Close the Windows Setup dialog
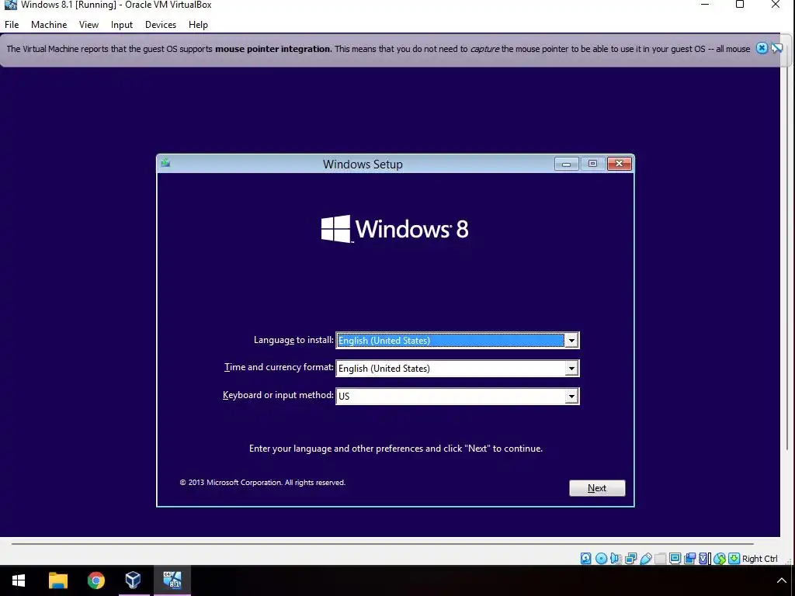Screen dimensions: 795x596 point(619,164)
